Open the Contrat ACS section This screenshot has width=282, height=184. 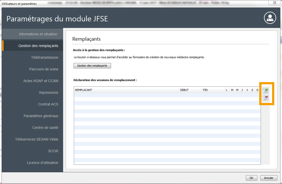coord(33,104)
